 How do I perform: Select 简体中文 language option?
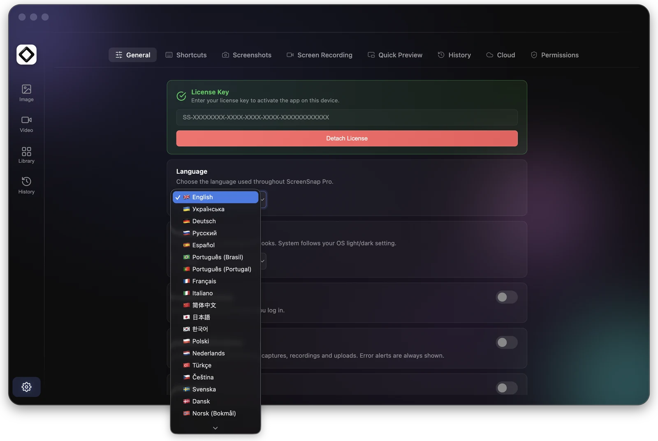point(215,305)
